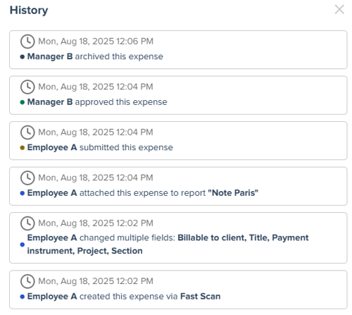Image resolution: width=352 pixels, height=315 pixels.
Task: Click clock icon on submitted expense entry
Action: (x=27, y=132)
